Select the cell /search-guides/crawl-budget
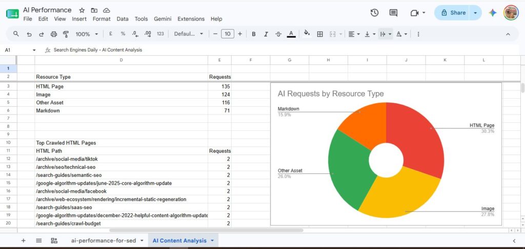Image resolution: width=525 pixels, height=249 pixels. point(121,223)
